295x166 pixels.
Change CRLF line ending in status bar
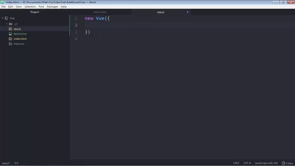pos(236,163)
